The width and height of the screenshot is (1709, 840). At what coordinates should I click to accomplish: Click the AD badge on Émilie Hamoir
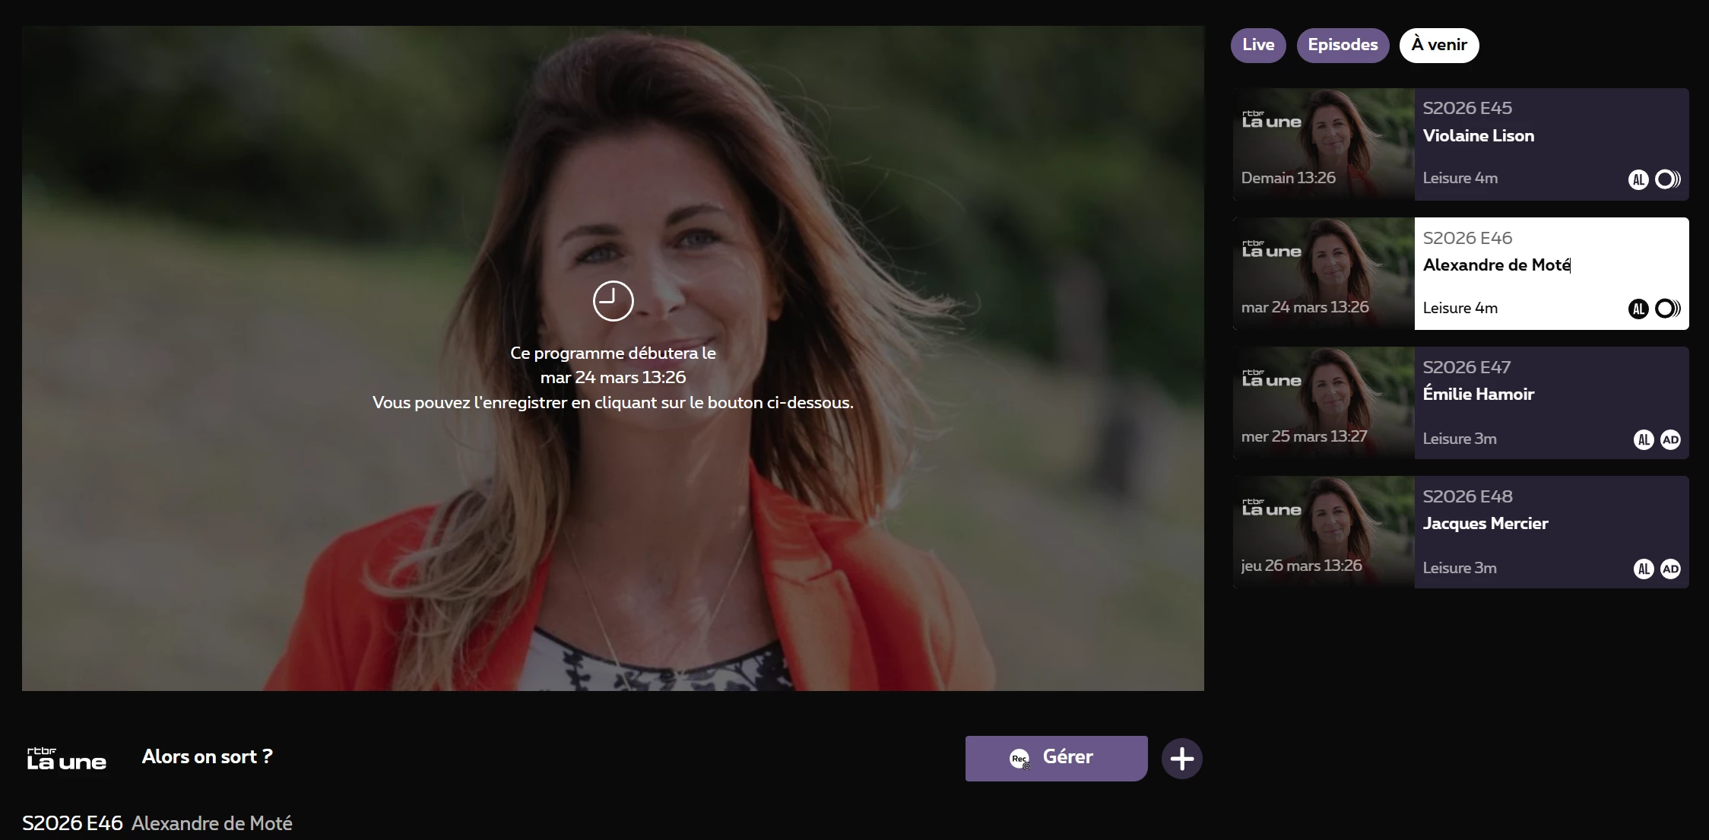pos(1670,439)
